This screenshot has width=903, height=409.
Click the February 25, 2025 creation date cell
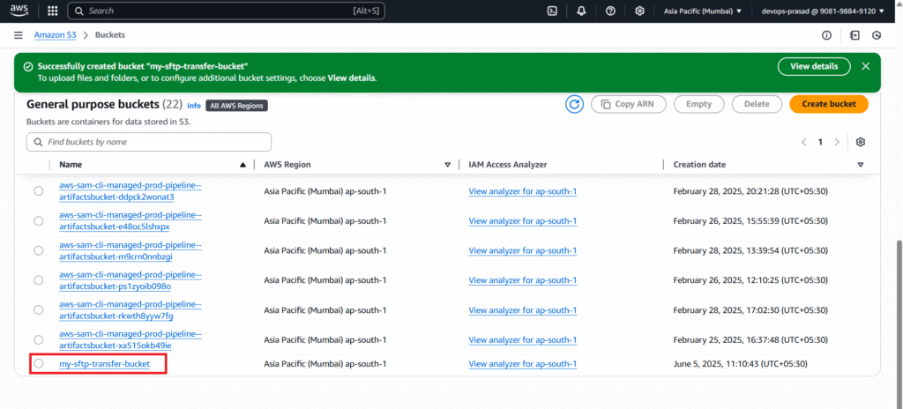click(750, 340)
